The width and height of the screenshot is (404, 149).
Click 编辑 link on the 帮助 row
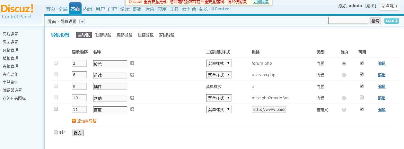pyautogui.click(x=382, y=98)
